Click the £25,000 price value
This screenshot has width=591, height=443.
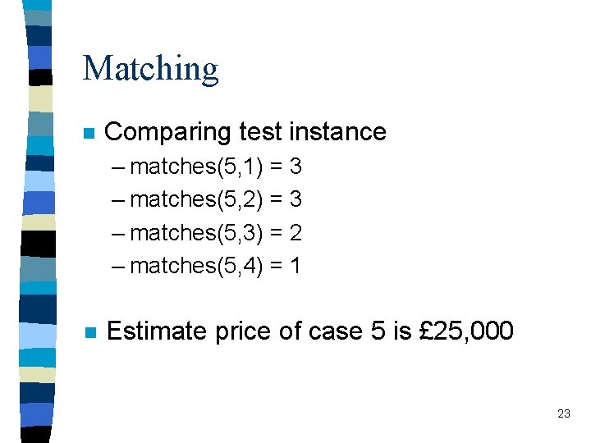466,331
